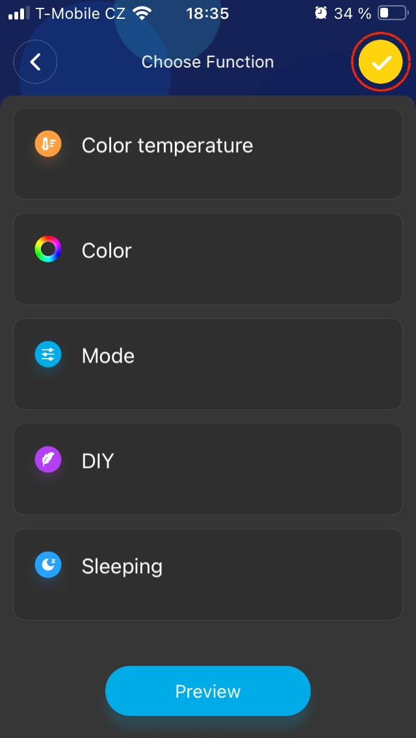Tap the 18:35 clock in status bar
This screenshot has width=416, height=738.
pyautogui.click(x=207, y=13)
